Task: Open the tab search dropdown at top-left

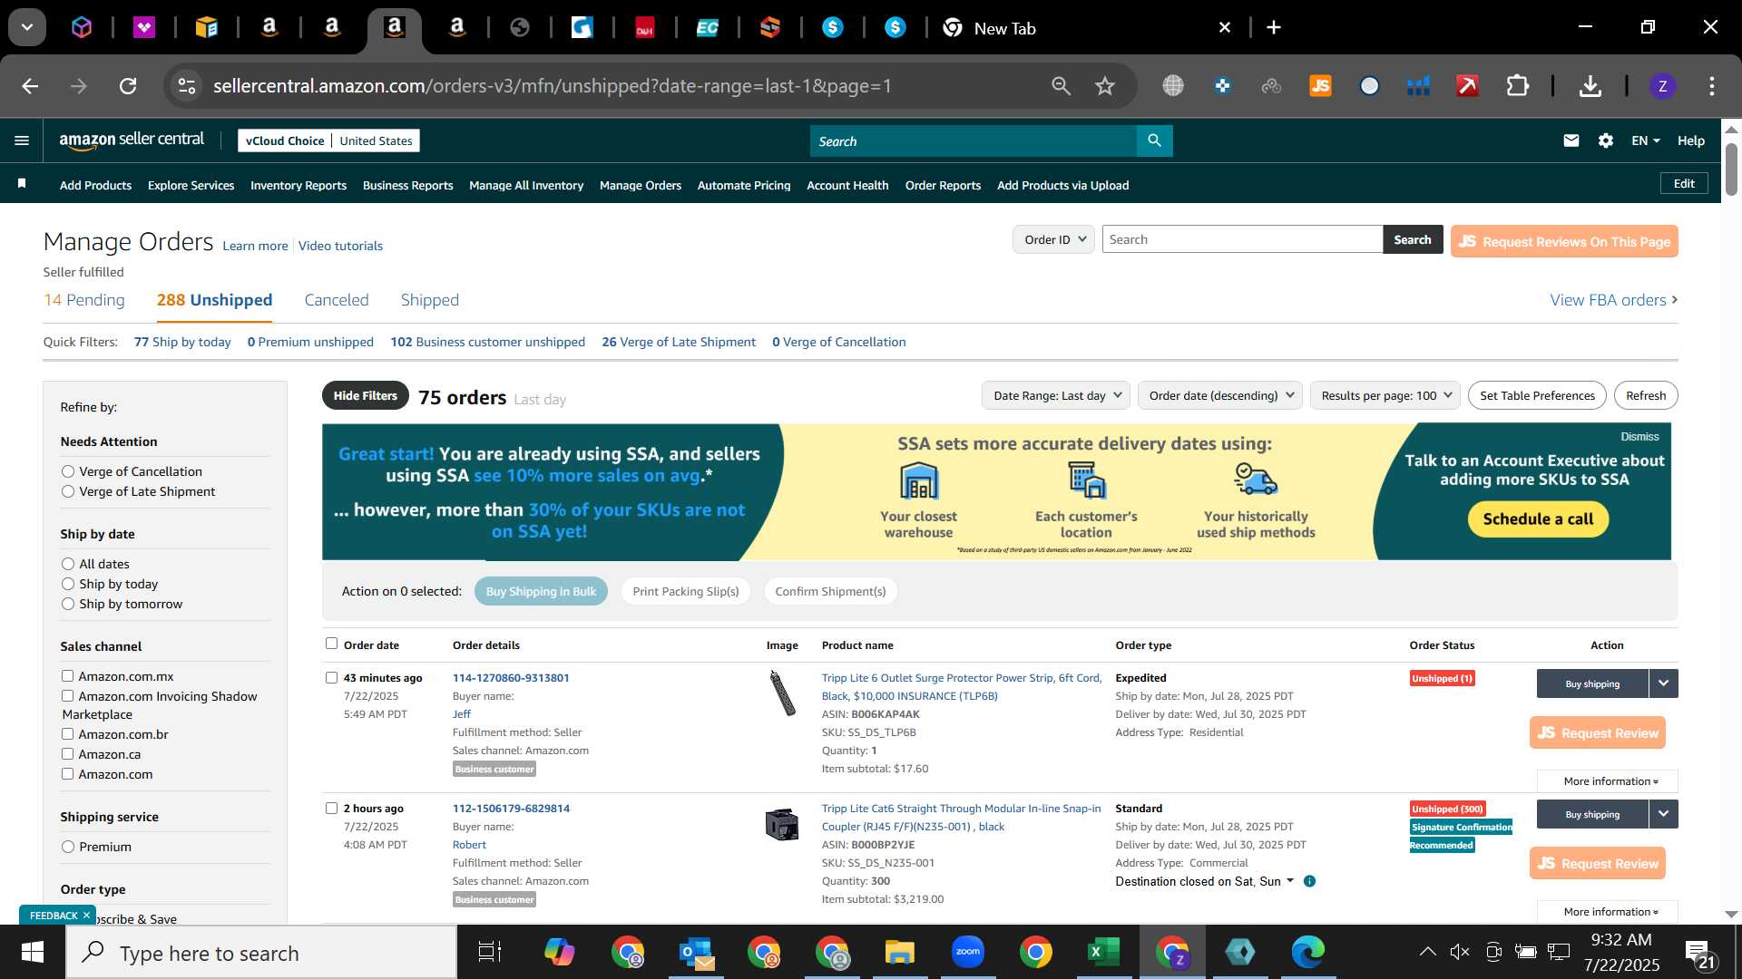Action: click(x=27, y=28)
